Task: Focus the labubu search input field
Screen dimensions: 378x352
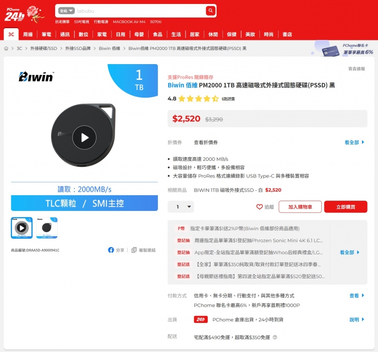Action: (x=140, y=11)
